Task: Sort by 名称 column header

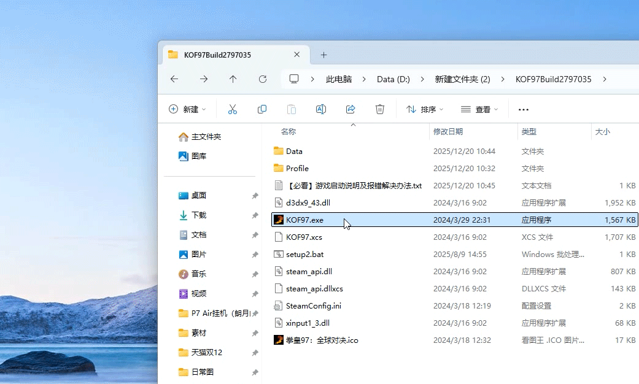Action: click(x=289, y=131)
